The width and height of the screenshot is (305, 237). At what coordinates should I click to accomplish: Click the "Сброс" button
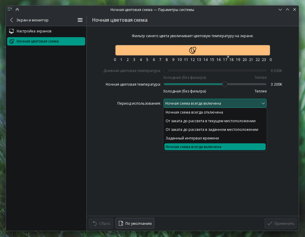101,223
